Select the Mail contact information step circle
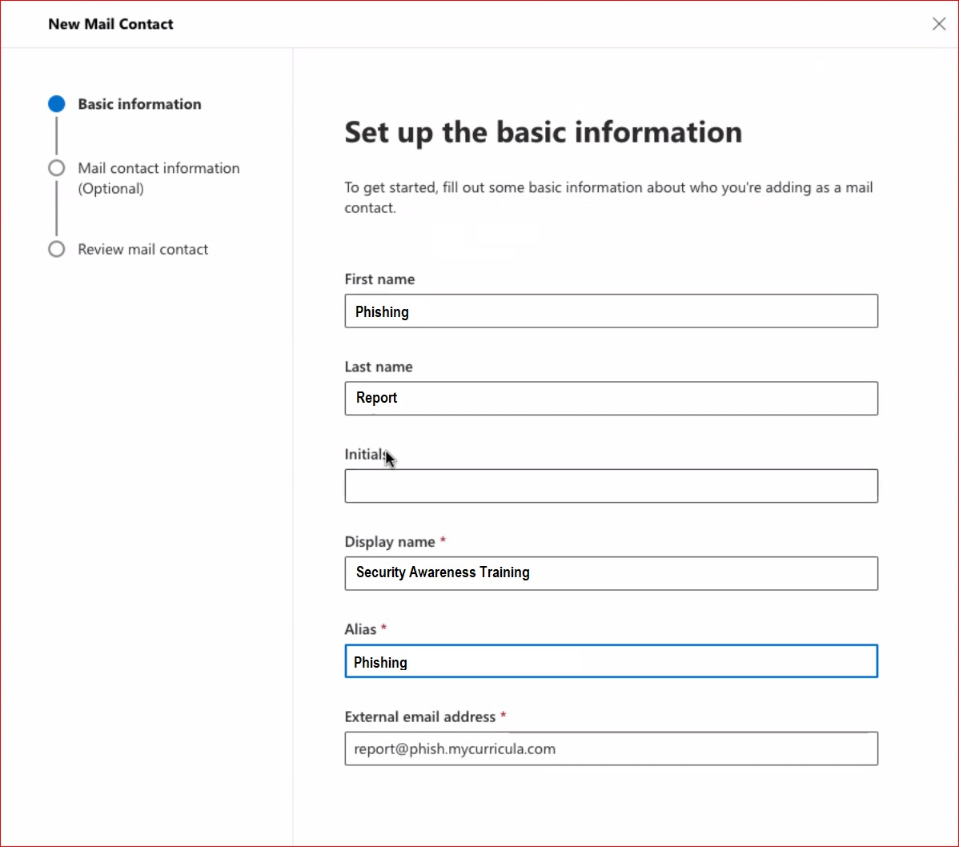The width and height of the screenshot is (959, 847). 56,168
